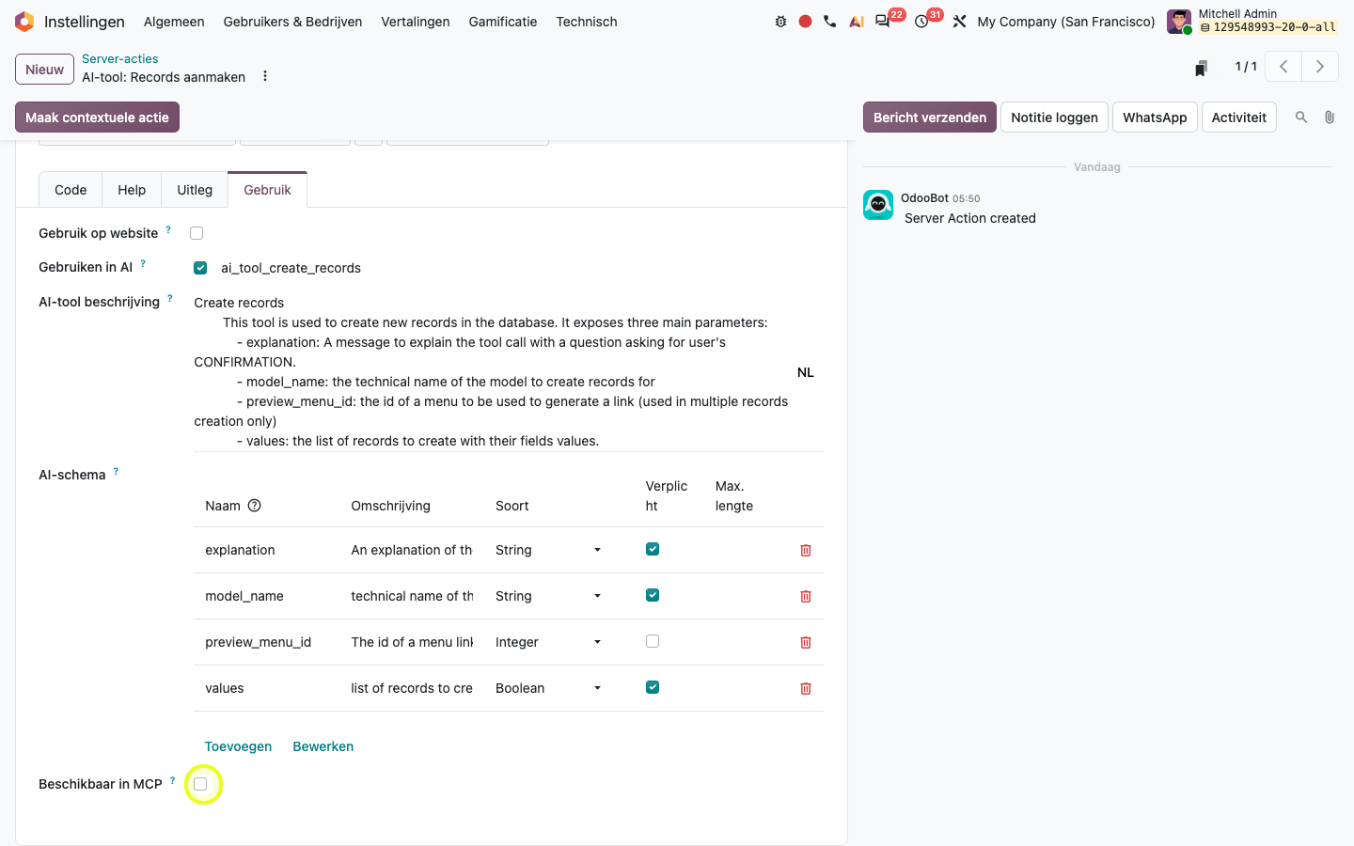Untick the Gebruiken in AI checkbox

click(x=200, y=268)
